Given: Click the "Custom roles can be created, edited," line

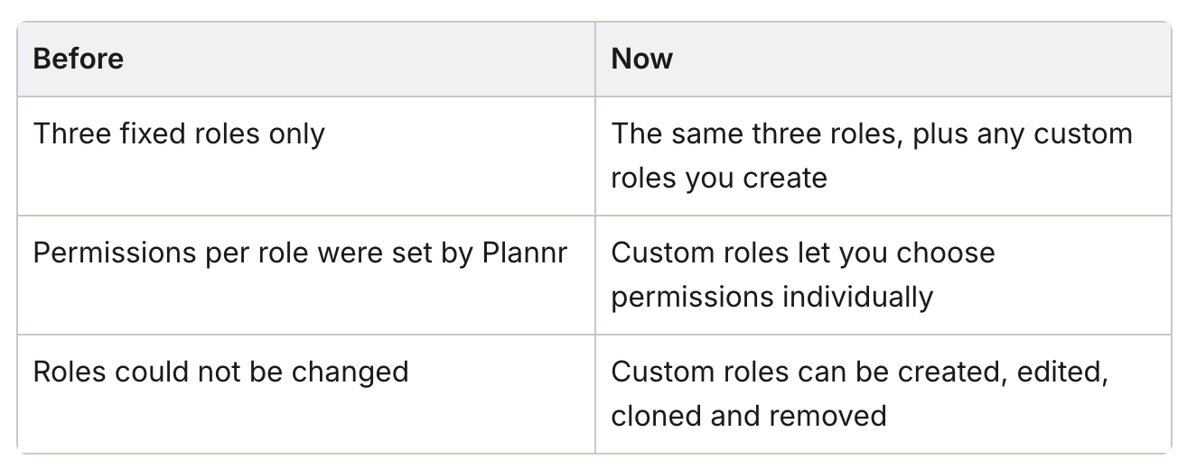Looking at the screenshot, I should point(860,372).
